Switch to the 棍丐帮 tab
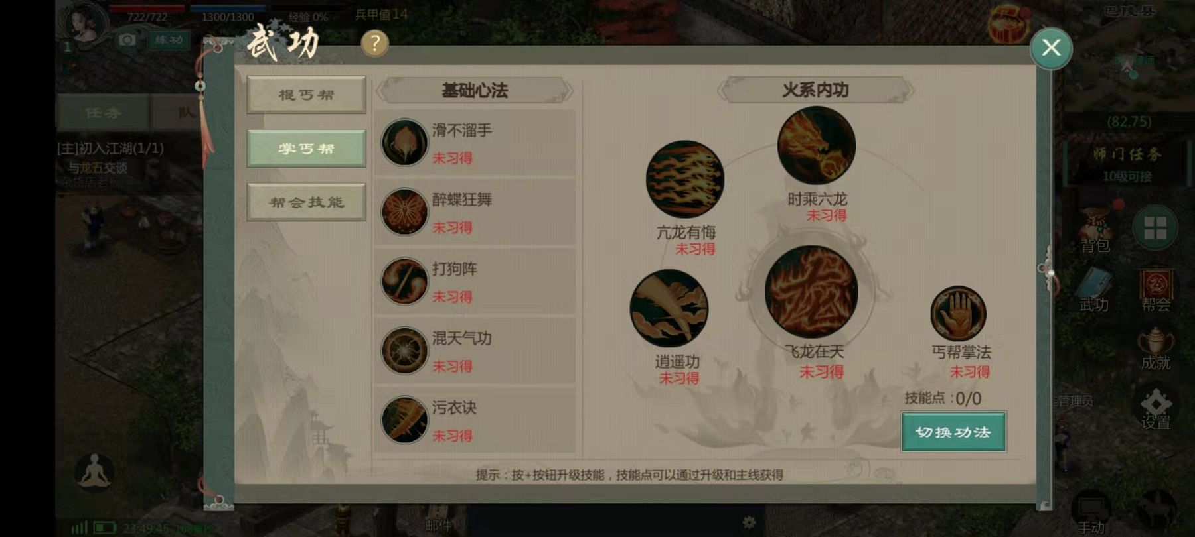This screenshot has width=1195, height=537. (306, 95)
